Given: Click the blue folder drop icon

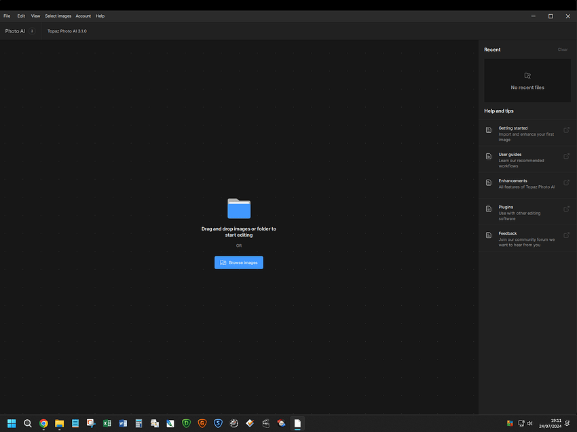Looking at the screenshot, I should [x=239, y=208].
